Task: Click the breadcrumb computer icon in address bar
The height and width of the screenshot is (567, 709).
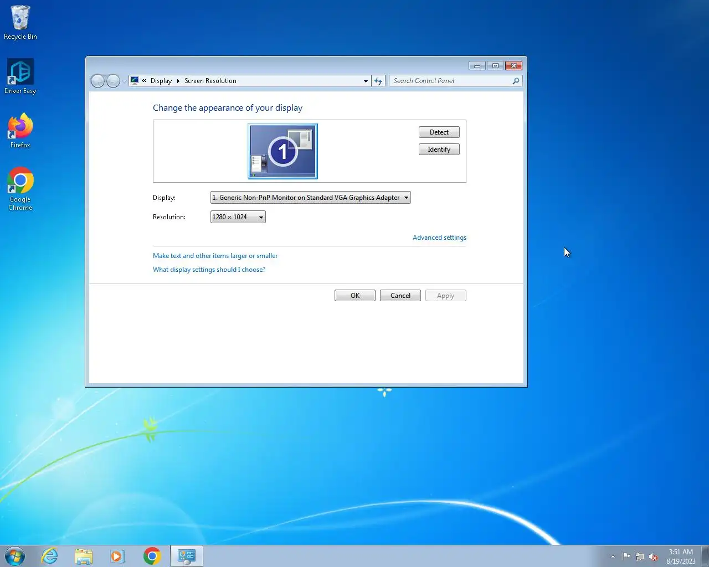Action: point(135,81)
